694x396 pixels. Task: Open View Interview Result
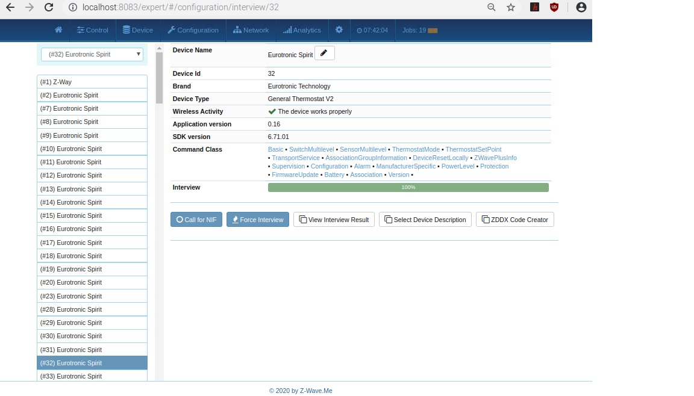click(334, 220)
